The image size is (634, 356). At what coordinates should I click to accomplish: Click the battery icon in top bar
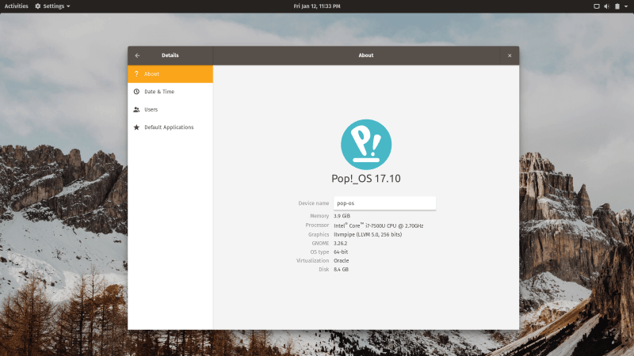[x=617, y=6]
